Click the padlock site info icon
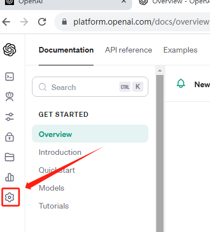The image size is (210, 232). 64,22
